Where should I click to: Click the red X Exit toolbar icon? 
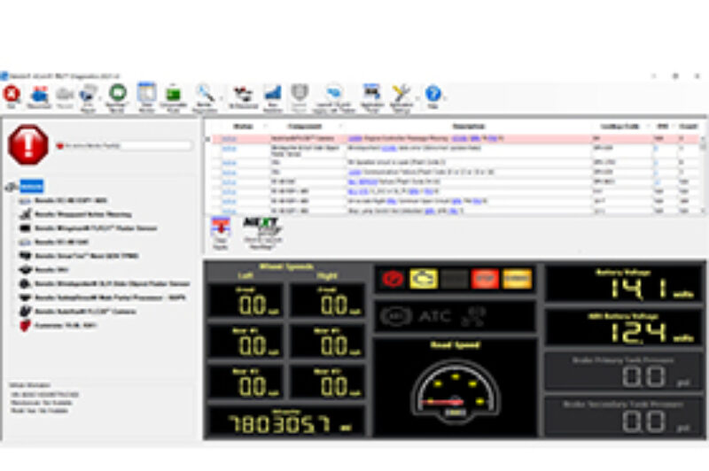(x=12, y=95)
